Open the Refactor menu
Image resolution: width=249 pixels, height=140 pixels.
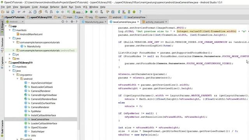(x=54, y=7)
